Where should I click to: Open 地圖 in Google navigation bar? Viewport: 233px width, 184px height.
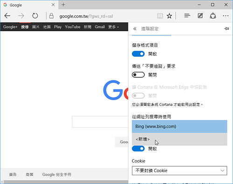coord(47,27)
